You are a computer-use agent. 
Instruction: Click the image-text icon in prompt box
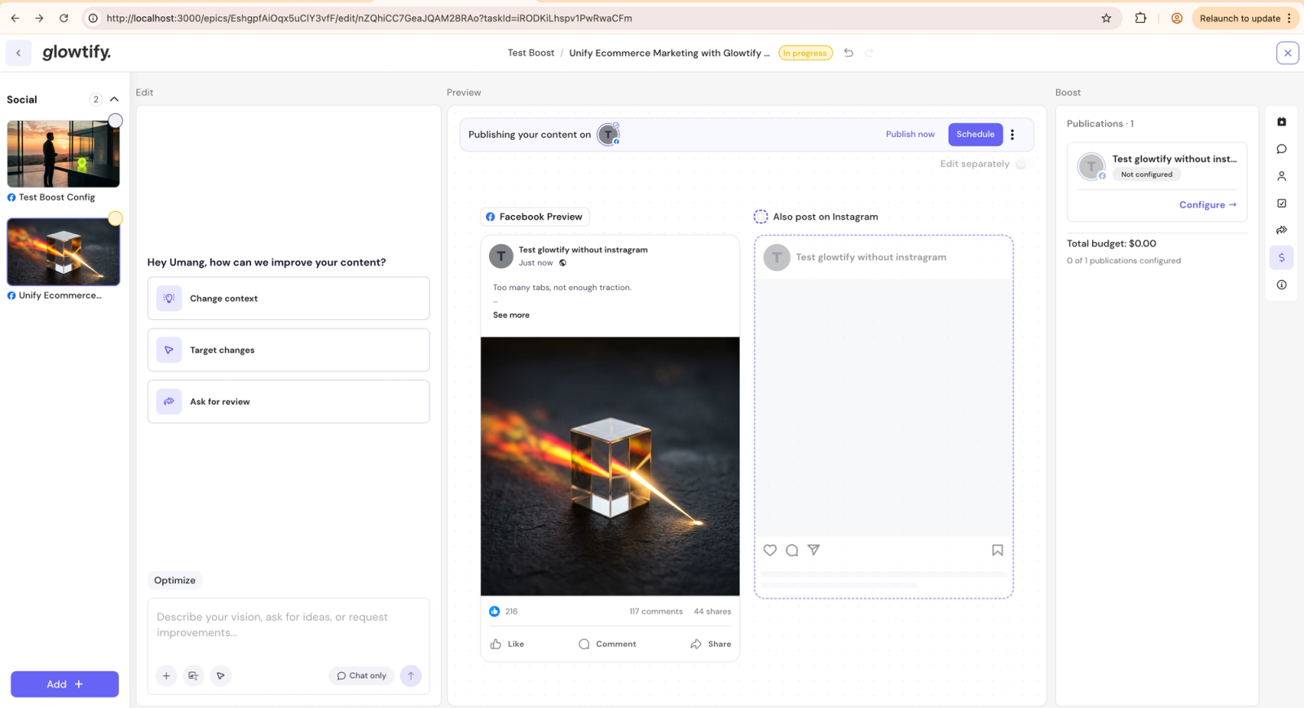click(193, 675)
